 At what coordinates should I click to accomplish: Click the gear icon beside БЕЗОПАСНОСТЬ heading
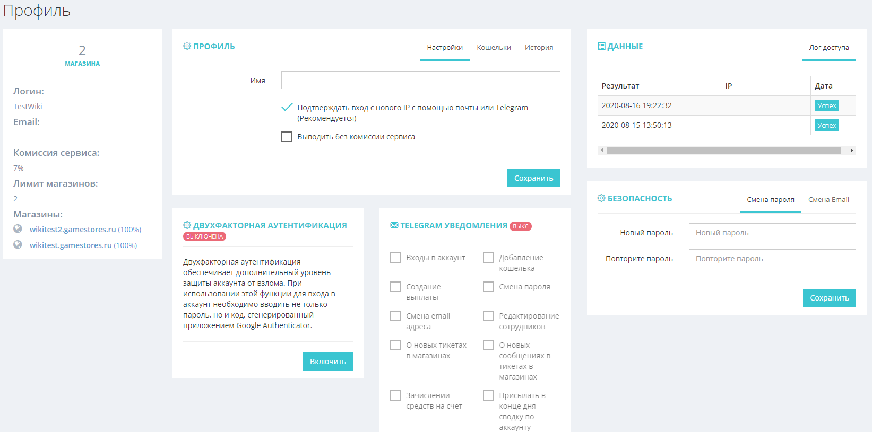[601, 198]
